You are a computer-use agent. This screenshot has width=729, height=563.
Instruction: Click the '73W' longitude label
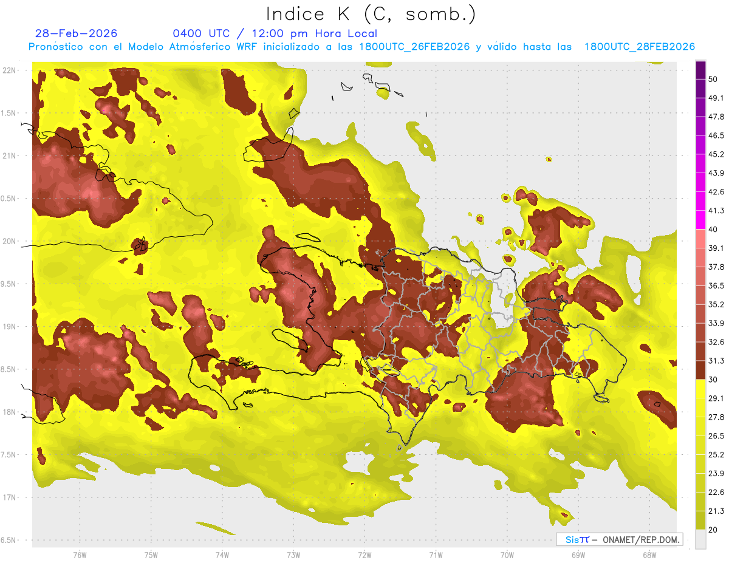tap(293, 555)
